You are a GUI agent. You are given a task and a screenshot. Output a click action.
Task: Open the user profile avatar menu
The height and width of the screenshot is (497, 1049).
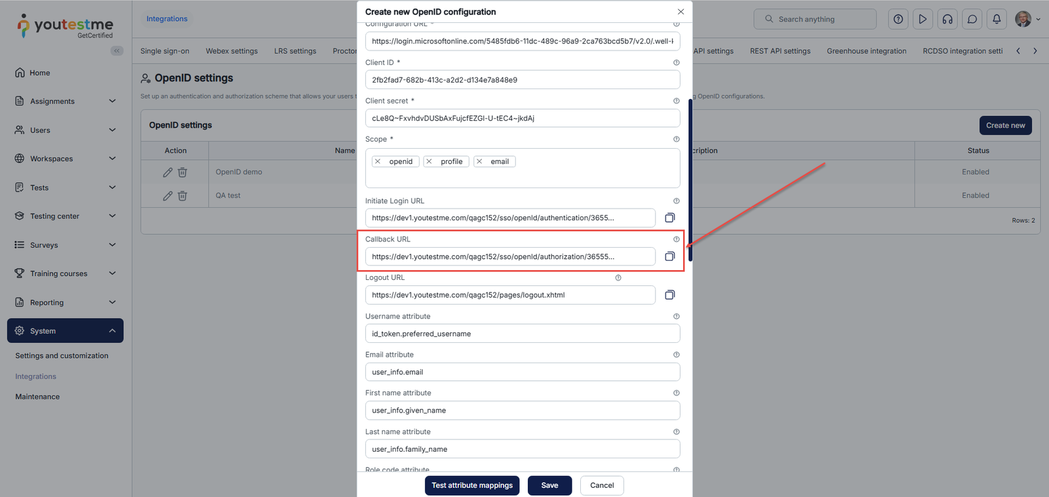(1027, 19)
